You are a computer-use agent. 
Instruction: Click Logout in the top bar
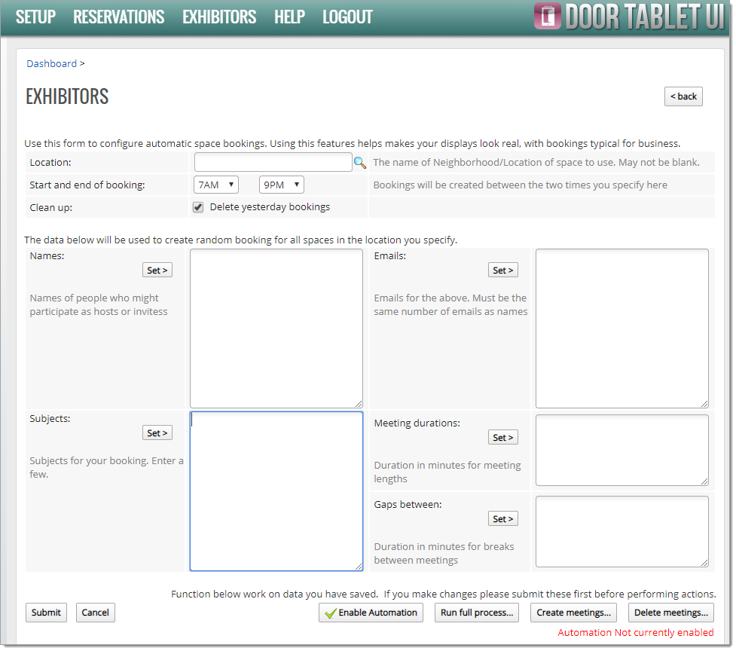point(347,17)
